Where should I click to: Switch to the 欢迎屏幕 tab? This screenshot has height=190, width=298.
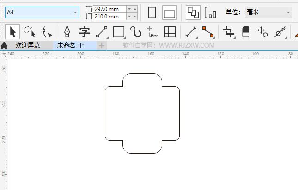pos(28,46)
